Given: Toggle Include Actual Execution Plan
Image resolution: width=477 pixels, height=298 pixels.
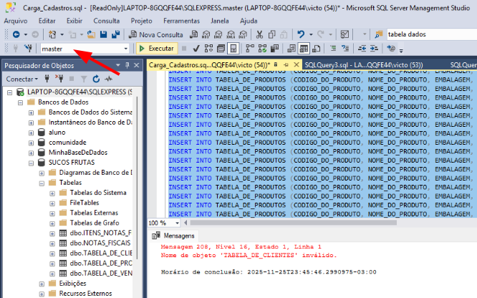Looking at the screenshot, I should (250, 49).
